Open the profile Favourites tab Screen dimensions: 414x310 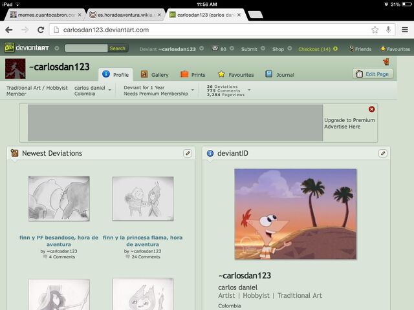235,75
